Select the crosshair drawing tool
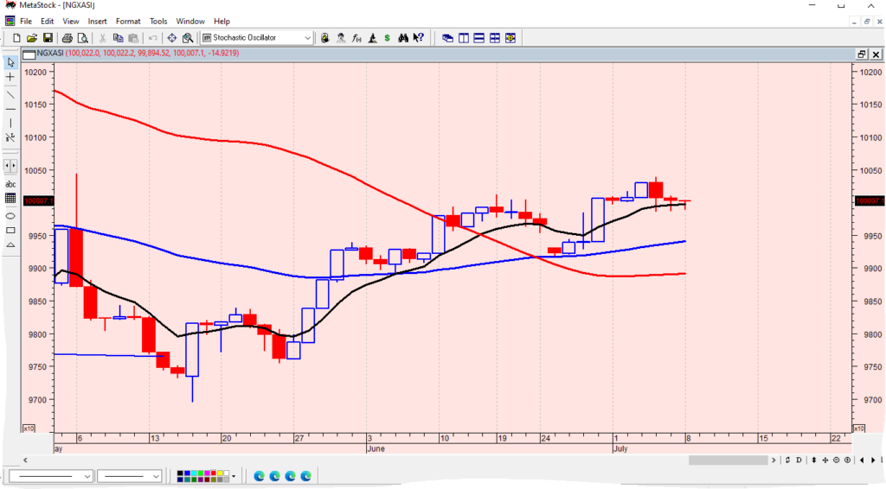 coord(10,77)
